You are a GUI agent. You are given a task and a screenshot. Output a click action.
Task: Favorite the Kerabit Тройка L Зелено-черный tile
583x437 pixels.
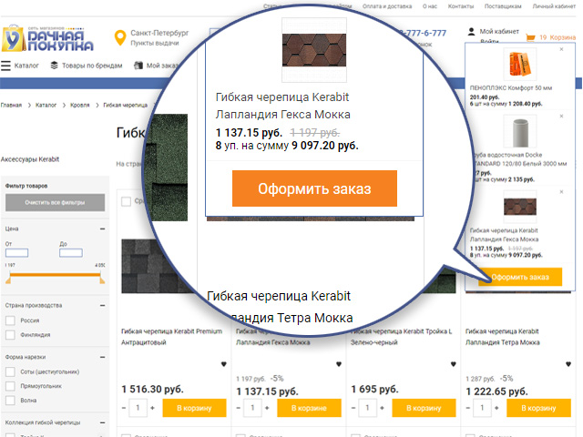452,364
